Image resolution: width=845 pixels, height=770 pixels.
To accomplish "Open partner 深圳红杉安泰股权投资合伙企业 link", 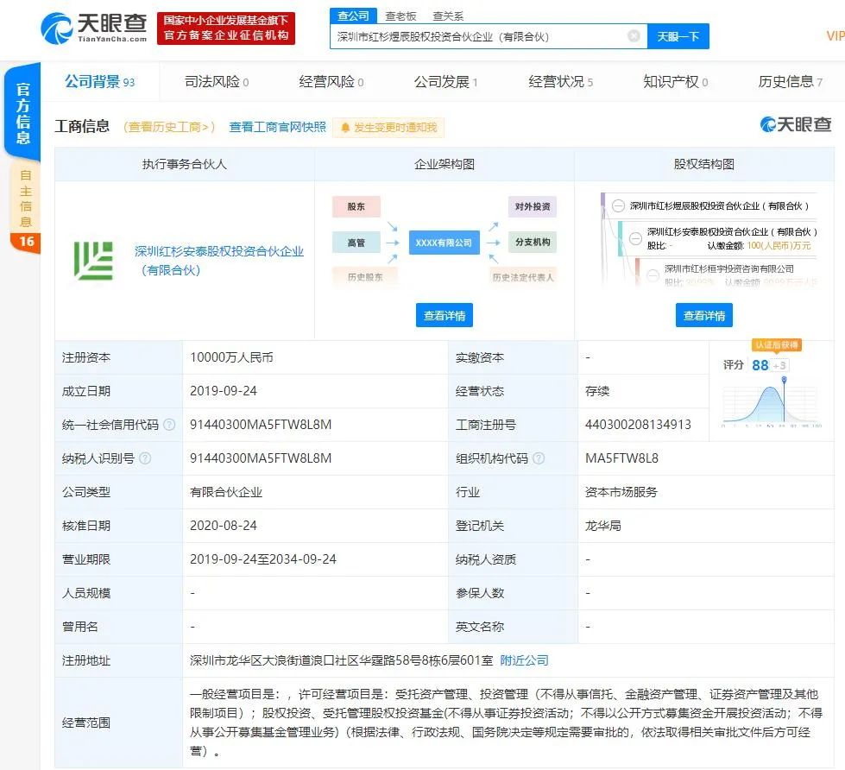I will [219, 261].
